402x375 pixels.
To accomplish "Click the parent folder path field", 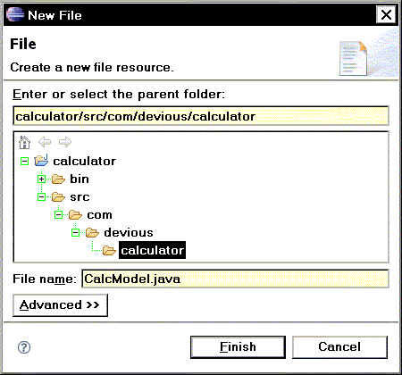I will [201, 116].
